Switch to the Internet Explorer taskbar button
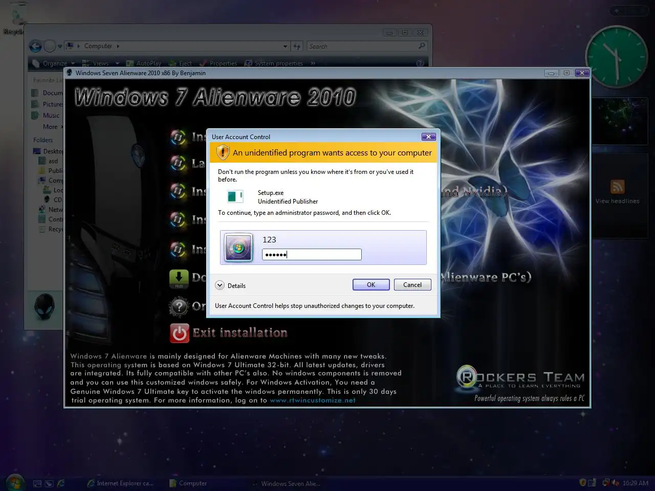 [x=120, y=483]
